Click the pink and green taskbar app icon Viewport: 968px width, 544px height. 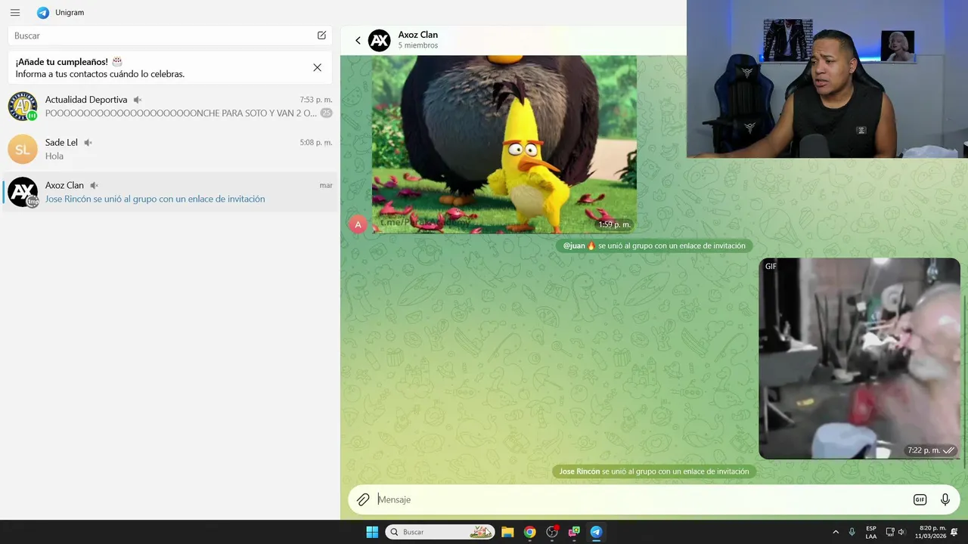click(574, 532)
